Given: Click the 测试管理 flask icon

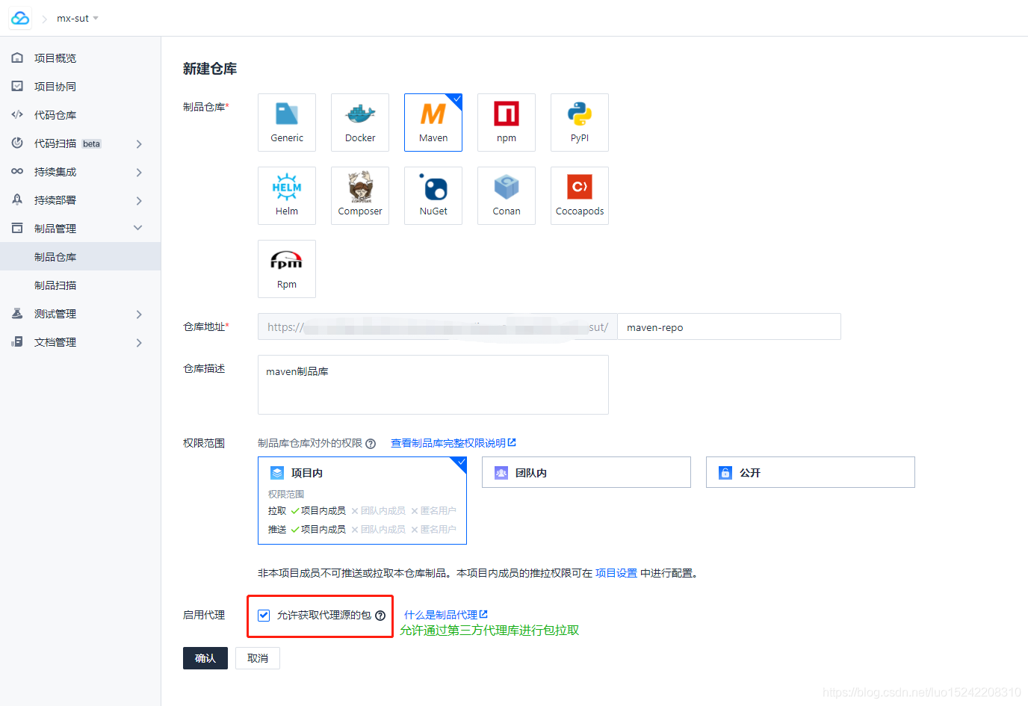Looking at the screenshot, I should pos(17,313).
